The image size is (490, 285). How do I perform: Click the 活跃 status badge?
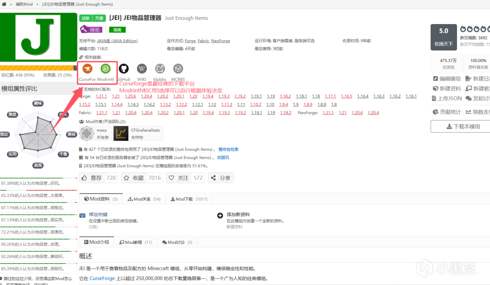point(86,18)
